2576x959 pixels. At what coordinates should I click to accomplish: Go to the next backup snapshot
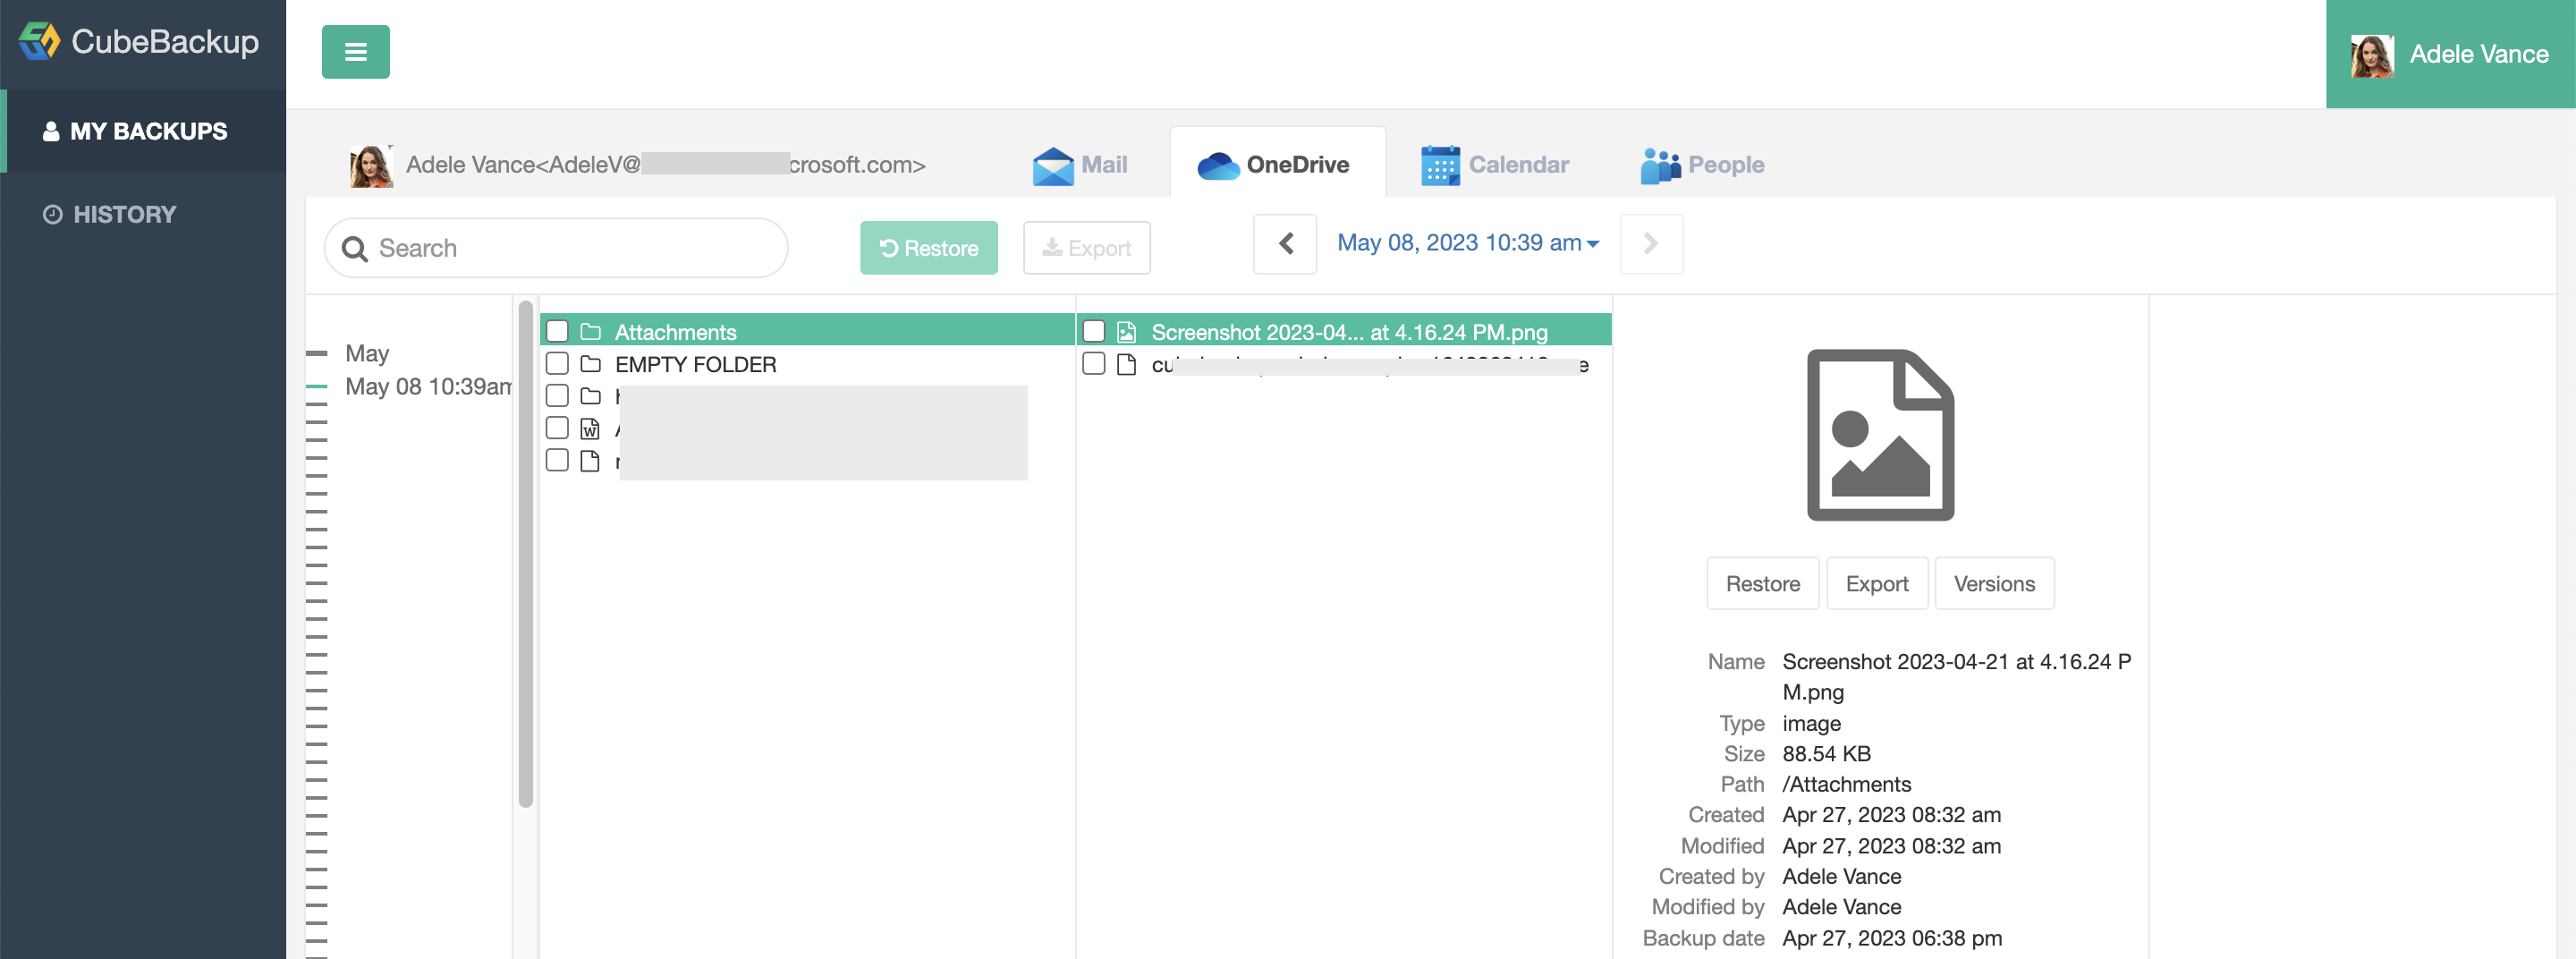(1651, 243)
